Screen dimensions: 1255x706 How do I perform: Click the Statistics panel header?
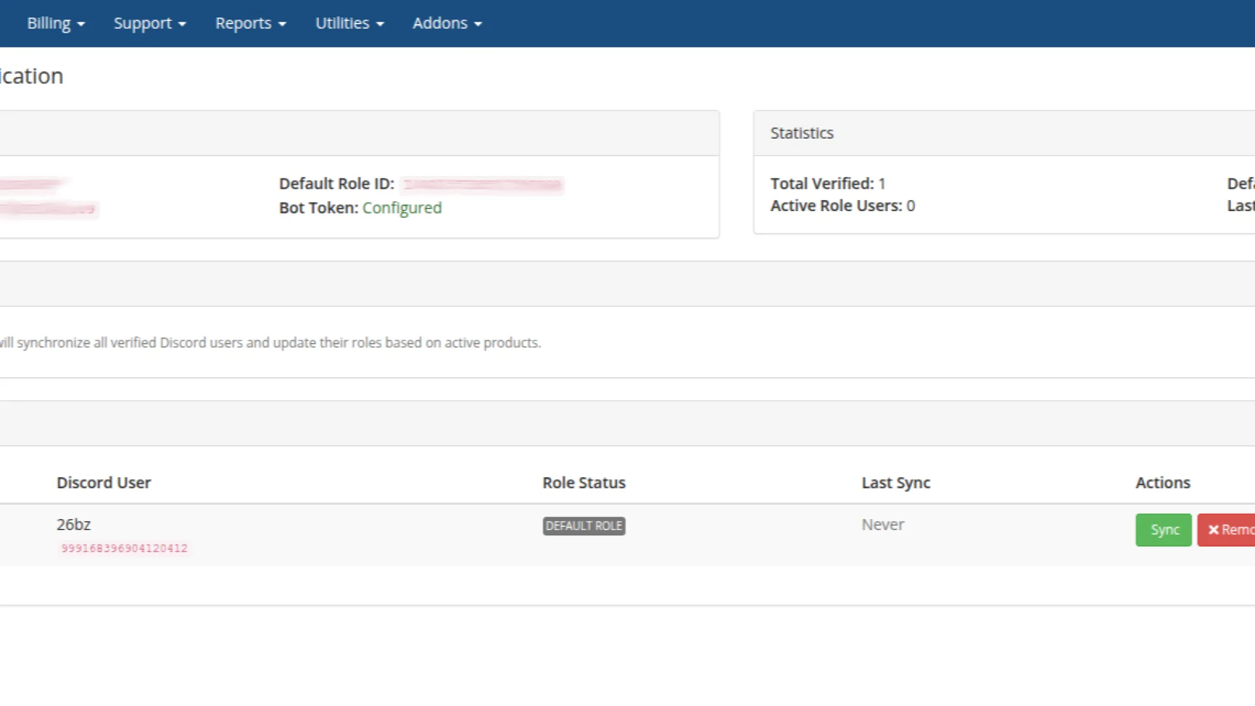pyautogui.click(x=802, y=133)
